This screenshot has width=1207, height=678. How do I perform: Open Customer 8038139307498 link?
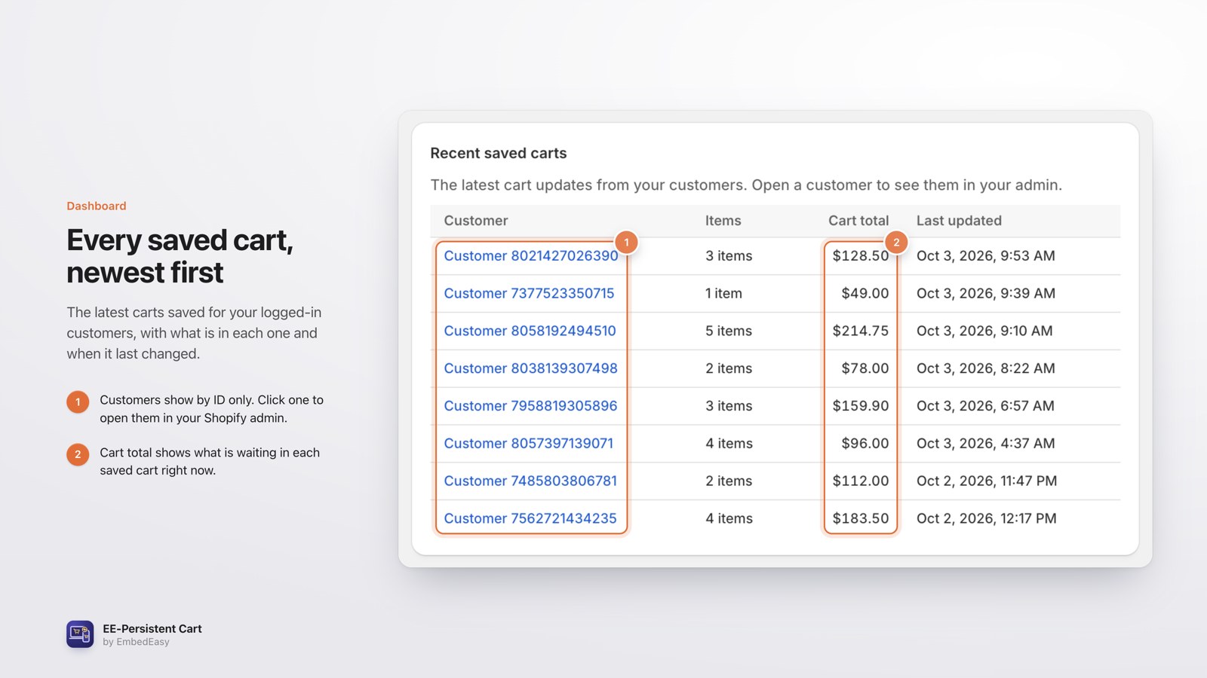[530, 368]
